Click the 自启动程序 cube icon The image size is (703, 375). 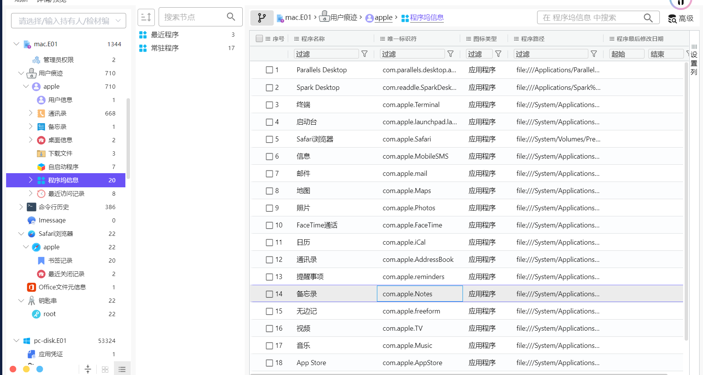pos(41,167)
